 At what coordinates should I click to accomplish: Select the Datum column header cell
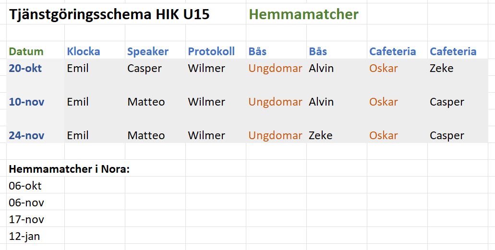coord(26,51)
